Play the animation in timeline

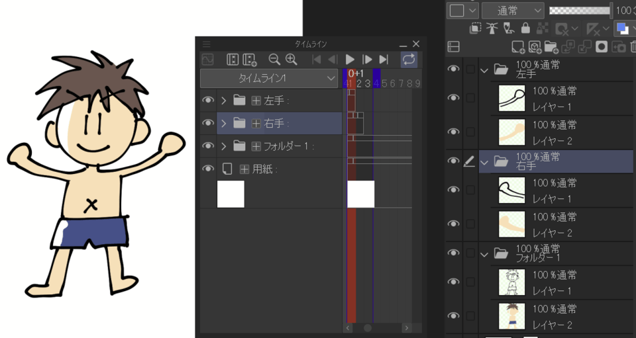tap(350, 60)
